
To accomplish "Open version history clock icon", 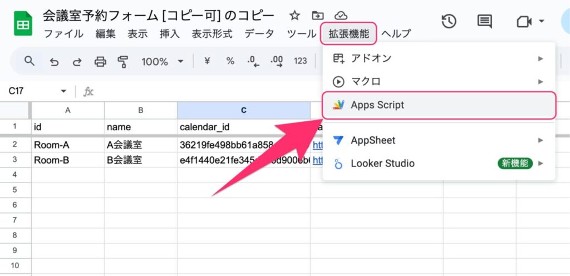I will point(449,22).
